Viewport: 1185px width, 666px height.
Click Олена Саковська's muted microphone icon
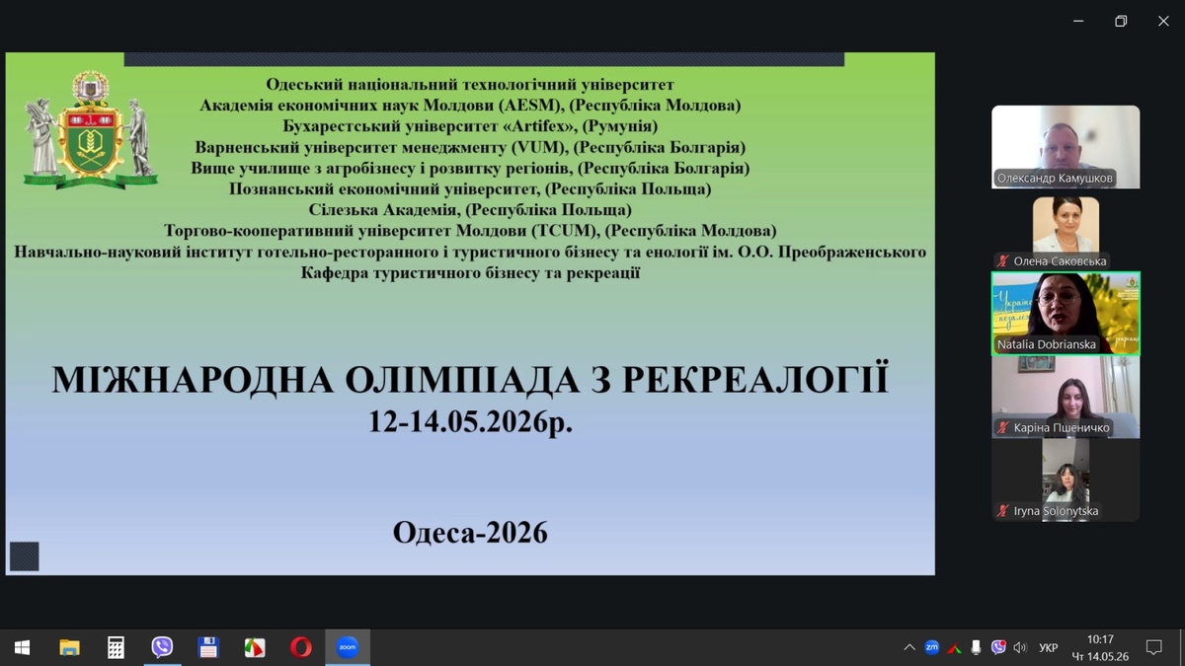[x=1003, y=261]
